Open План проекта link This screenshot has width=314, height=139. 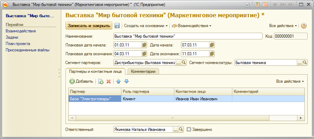click(x=18, y=44)
